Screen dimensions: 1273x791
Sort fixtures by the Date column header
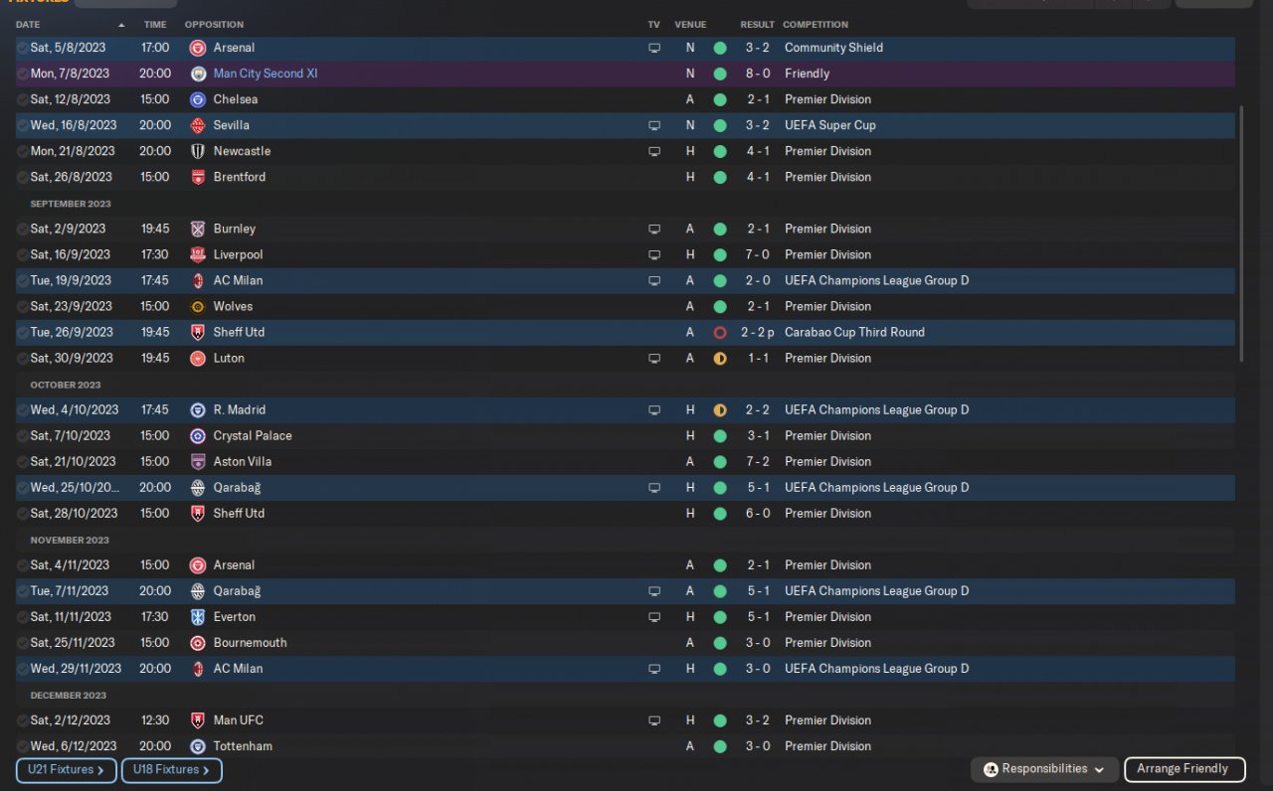click(28, 24)
